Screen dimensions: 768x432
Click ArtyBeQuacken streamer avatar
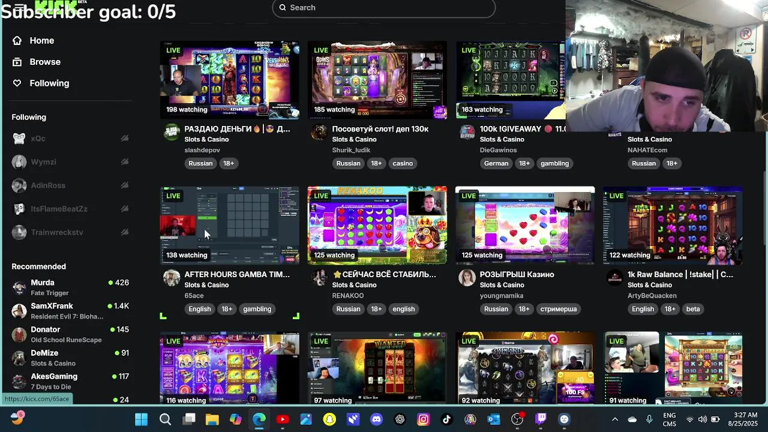tap(614, 278)
